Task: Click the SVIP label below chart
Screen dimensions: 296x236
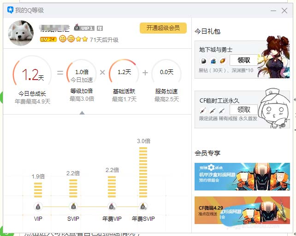Action: click(73, 219)
